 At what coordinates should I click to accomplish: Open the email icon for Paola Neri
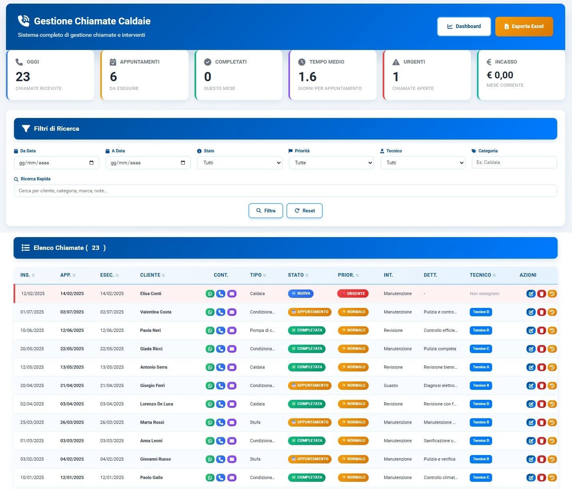[x=232, y=330]
